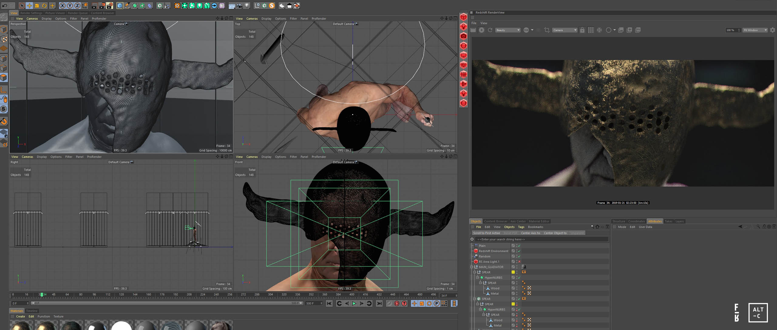Click the Camera object icon in the toolbar
Image resolution: width=777 pixels, height=330 pixels.
(239, 5)
